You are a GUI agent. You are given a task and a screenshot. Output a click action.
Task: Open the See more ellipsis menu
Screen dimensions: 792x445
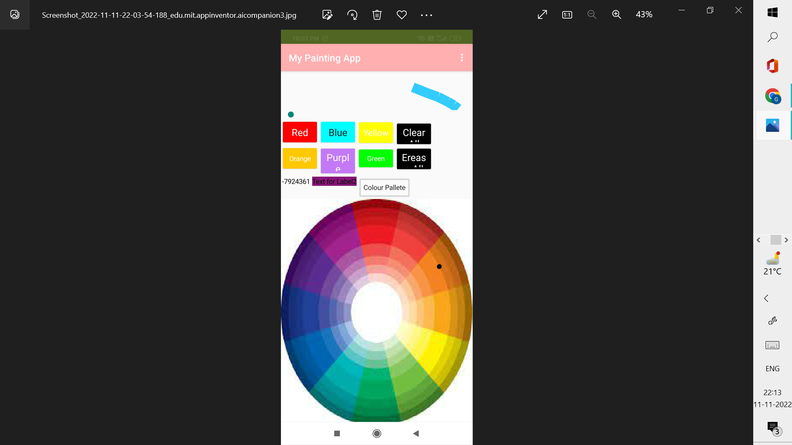(x=426, y=14)
